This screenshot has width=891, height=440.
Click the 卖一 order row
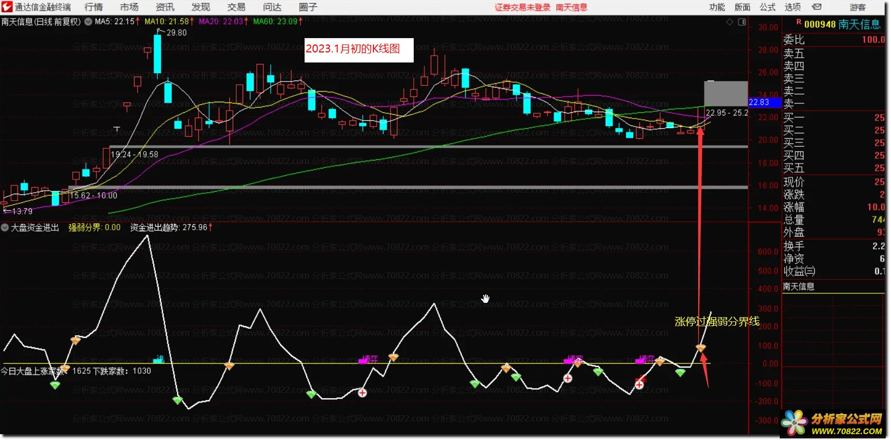pos(833,104)
